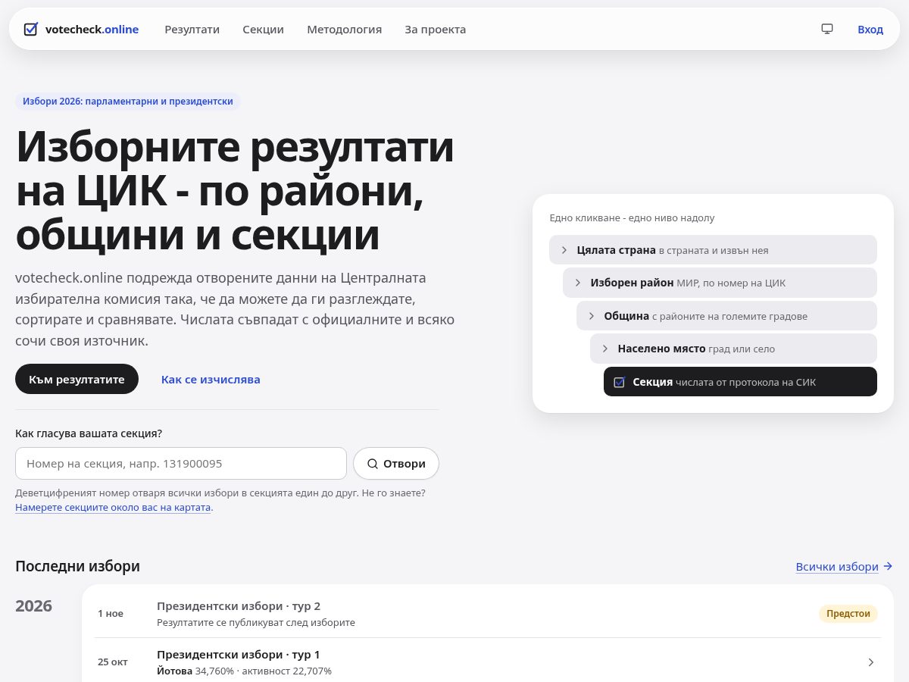Expand the Община level chevron
This screenshot has width=909, height=682.
pyautogui.click(x=591, y=316)
